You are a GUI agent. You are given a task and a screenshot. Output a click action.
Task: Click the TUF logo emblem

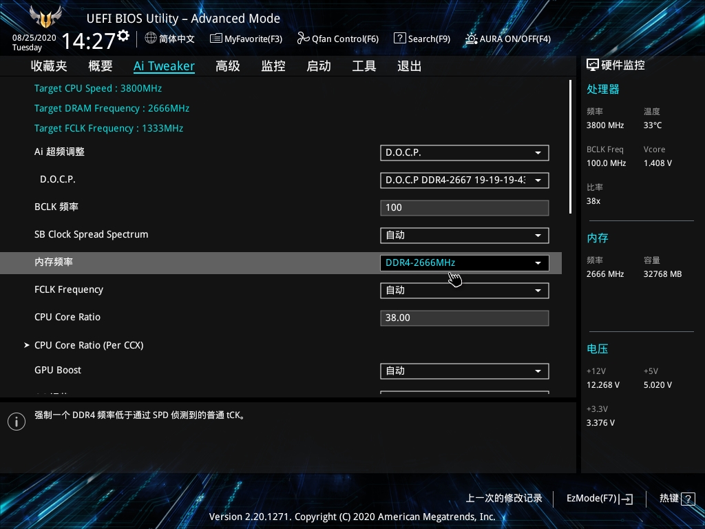coord(45,17)
